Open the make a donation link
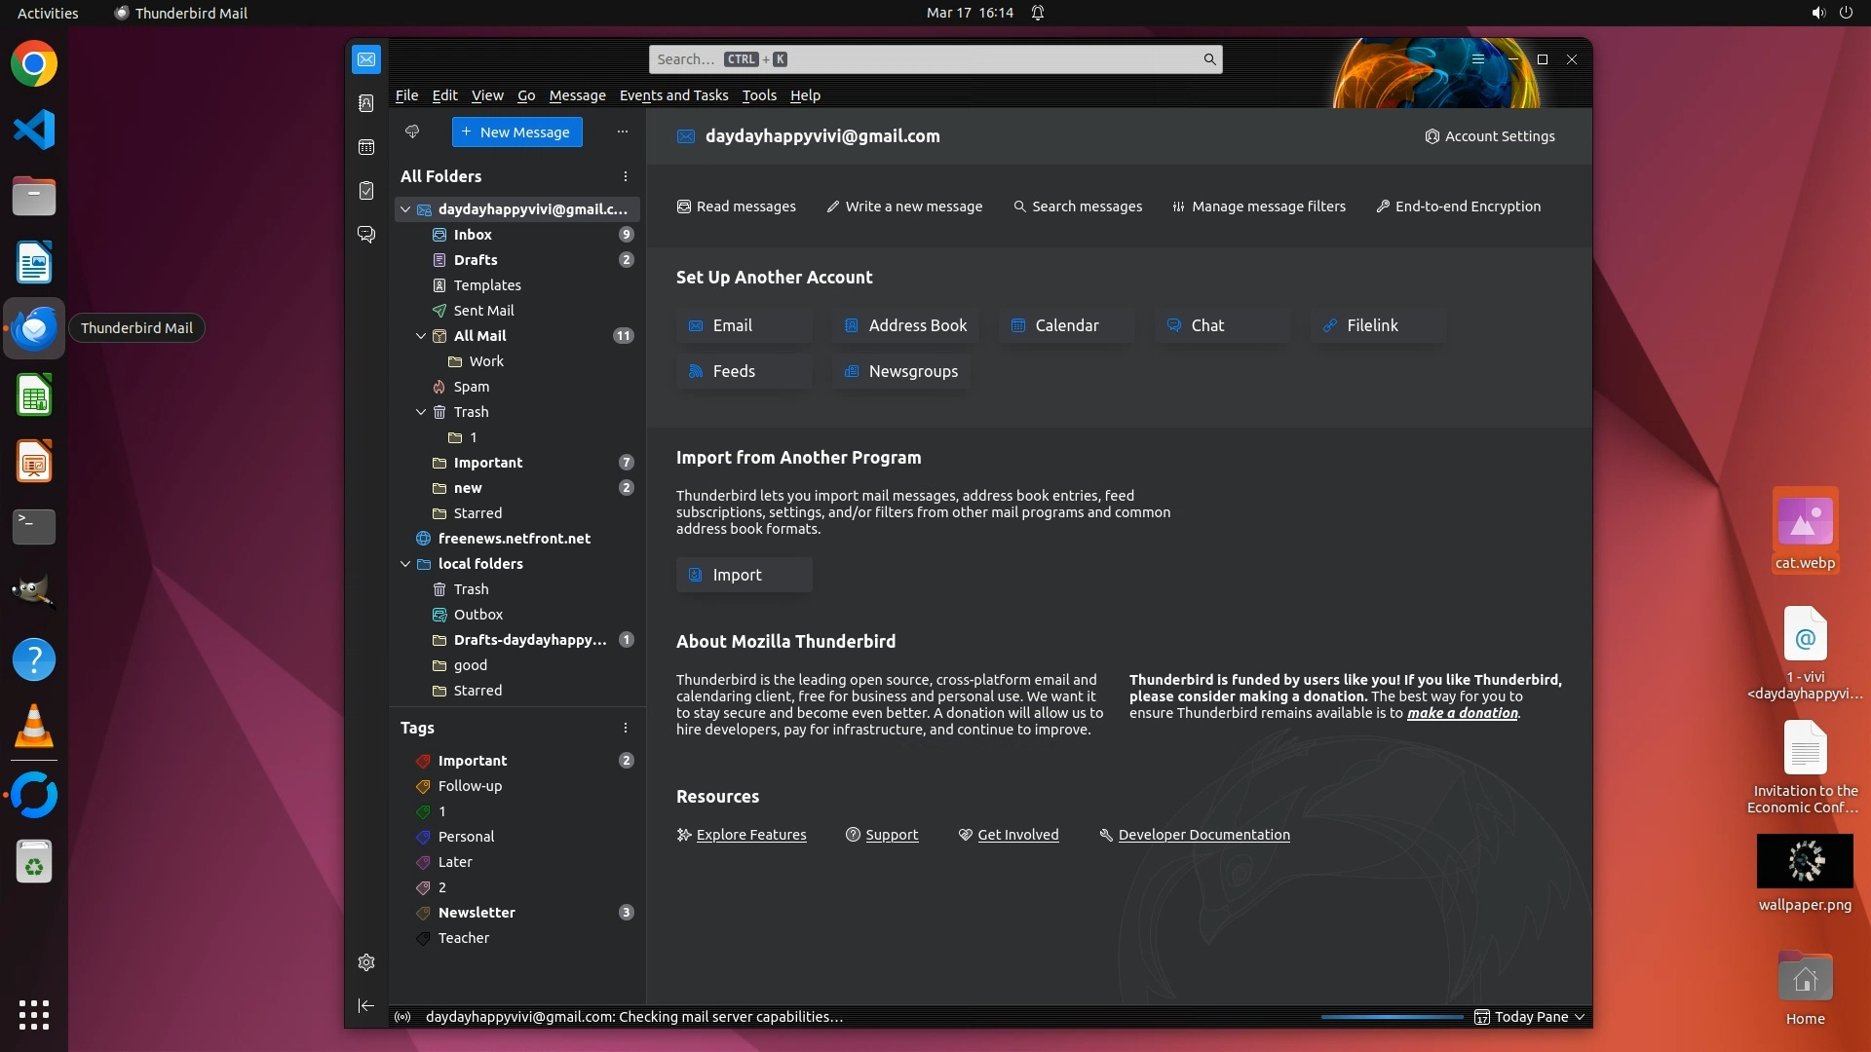Image resolution: width=1871 pixels, height=1052 pixels. 1462,713
